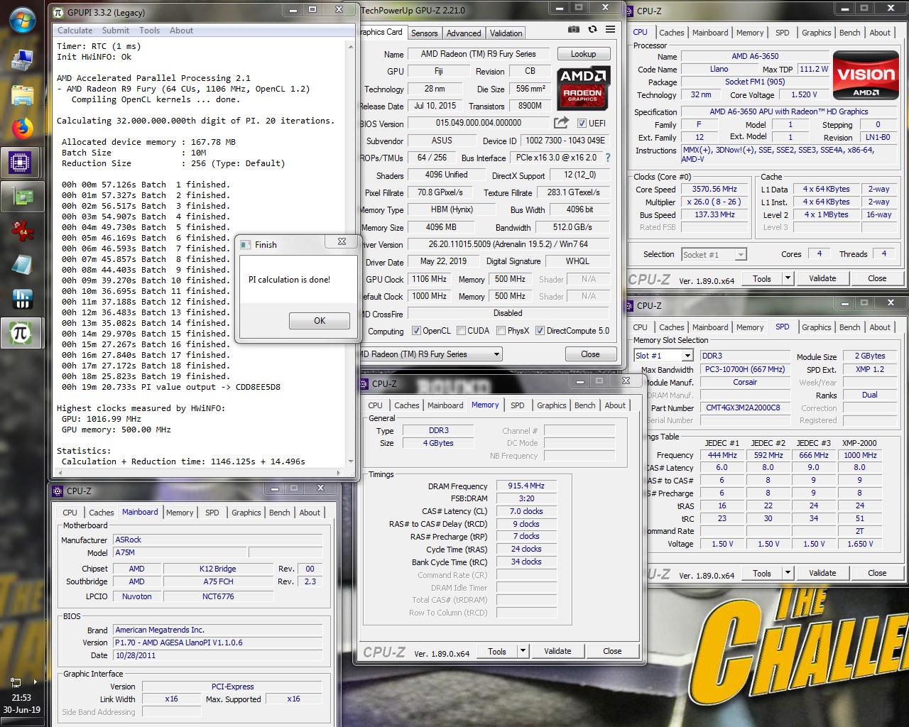Click the red puzzle piece 64 taskbar icon
909x727 pixels.
tap(22, 231)
